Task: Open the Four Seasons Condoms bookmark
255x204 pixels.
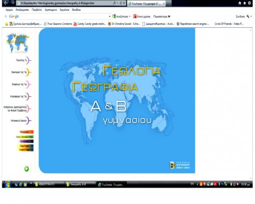Action: pyautogui.click(x=58, y=24)
